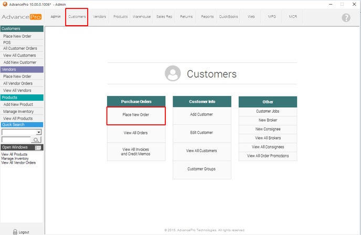The image size is (361, 235).
Task: Click the Open Windows list icon
Action: (38, 147)
